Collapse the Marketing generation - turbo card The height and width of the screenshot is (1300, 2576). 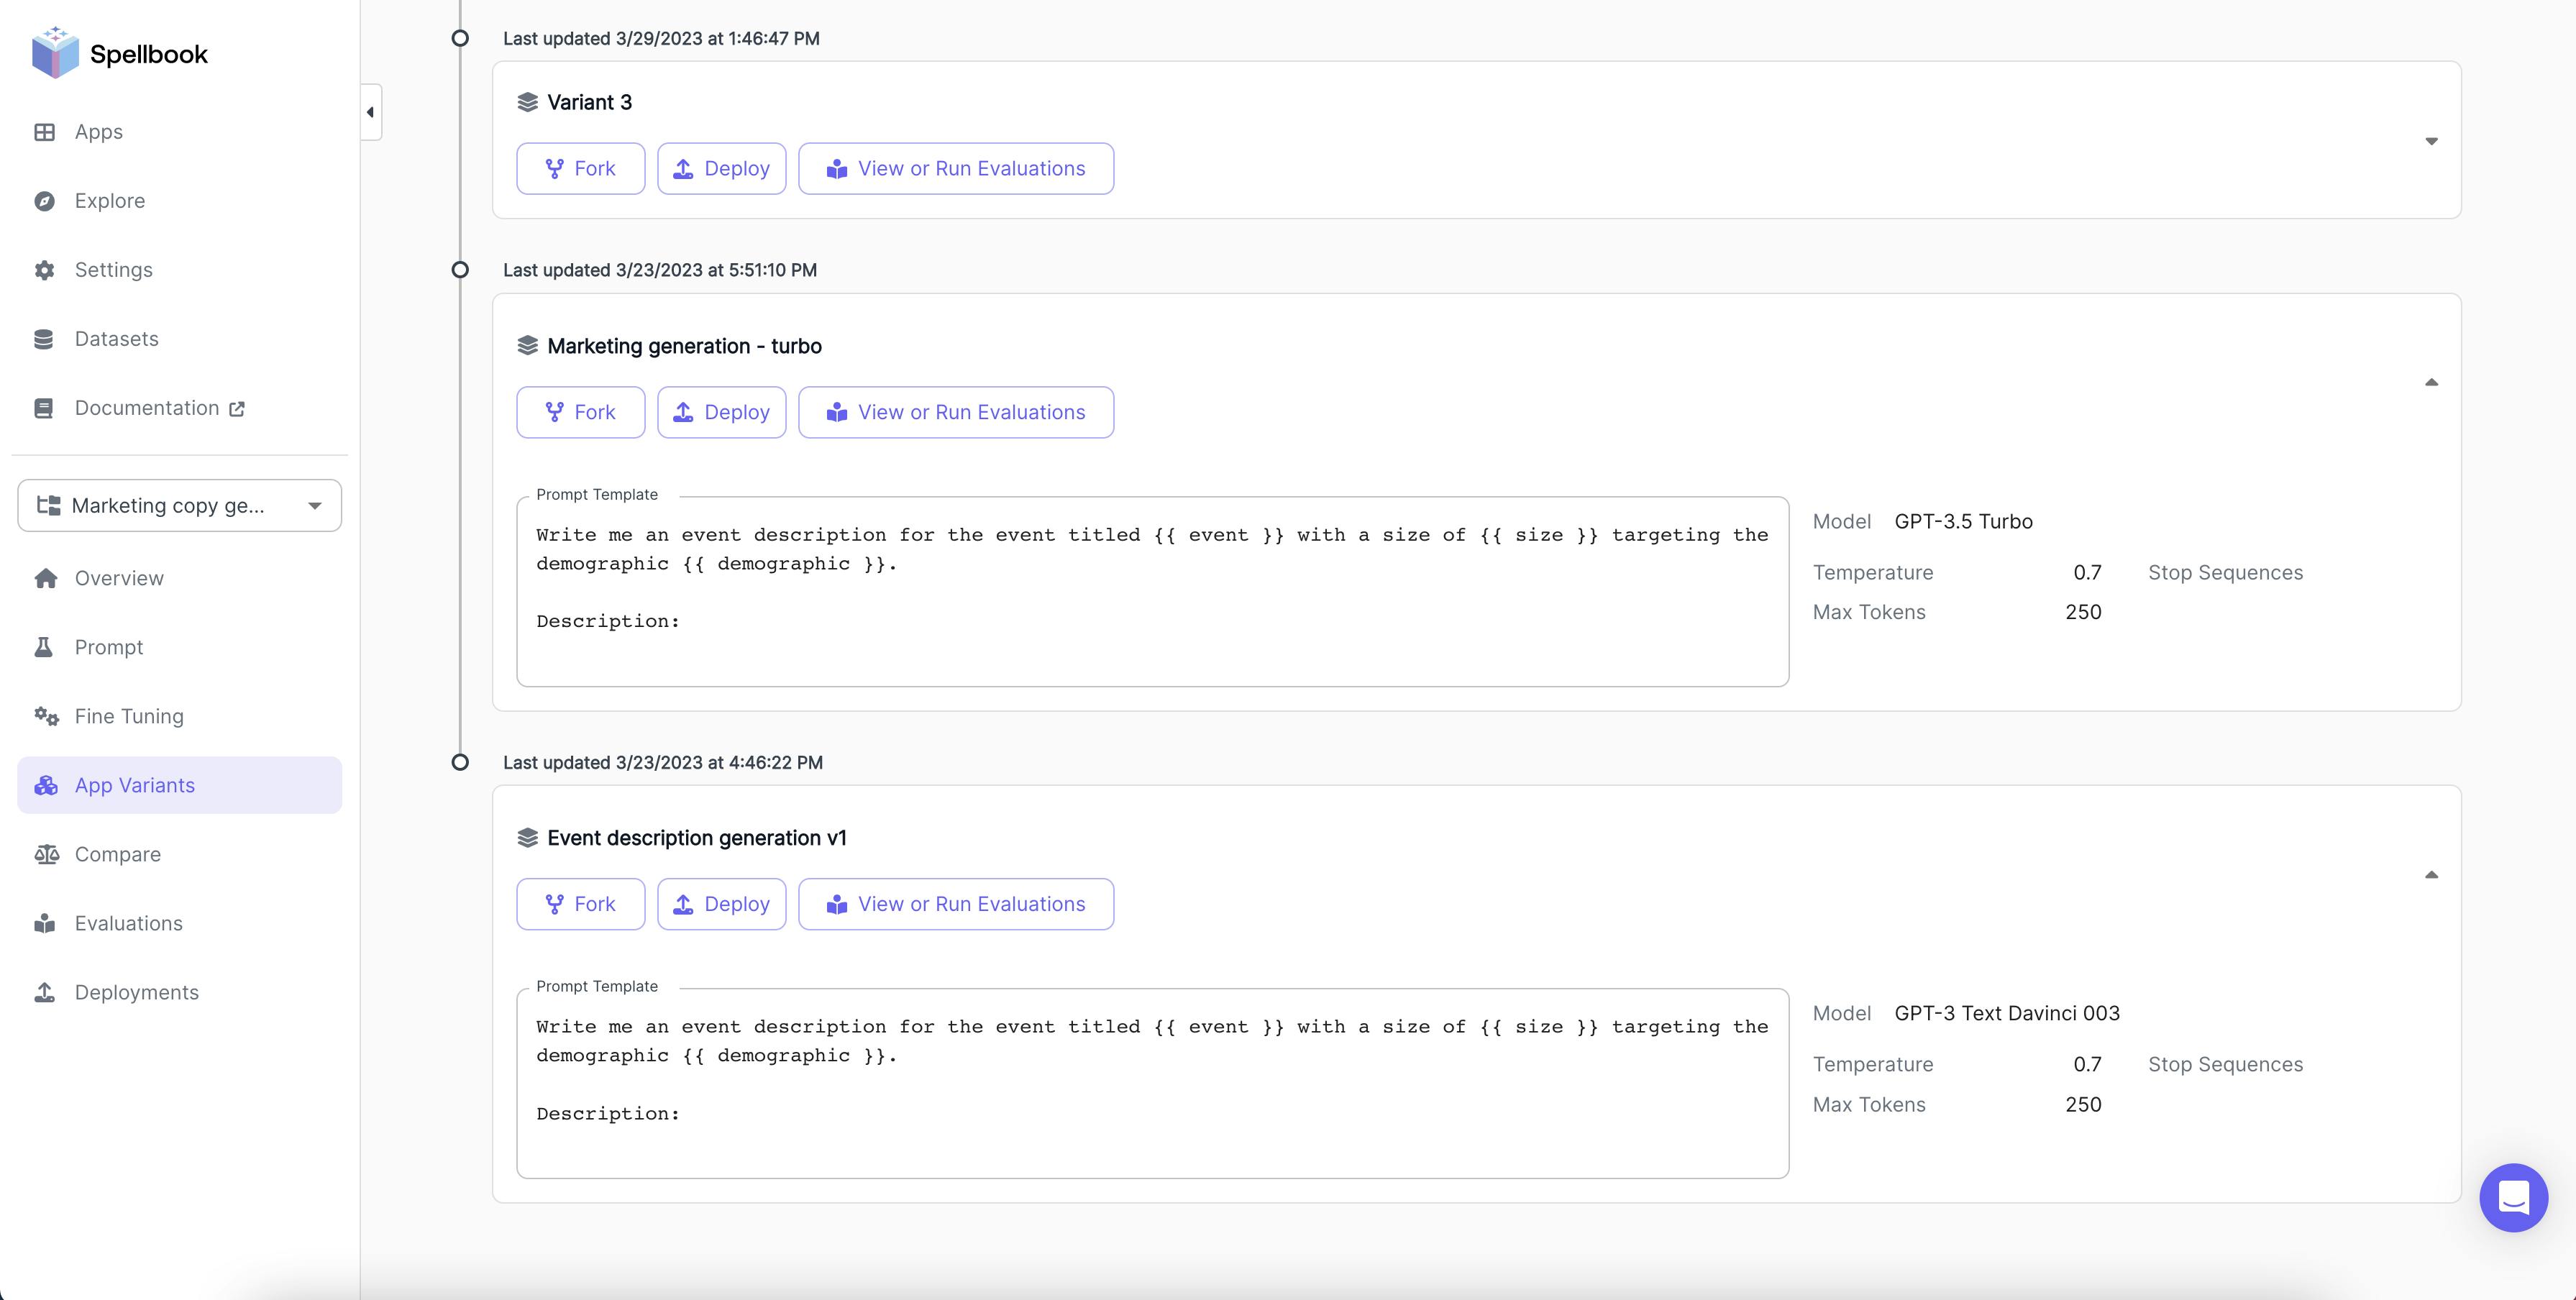coord(2431,383)
